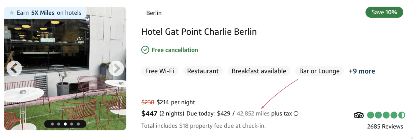Open Hotel Gat Point Charlie Berlin listing
The width and height of the screenshot is (413, 139).
(x=199, y=32)
